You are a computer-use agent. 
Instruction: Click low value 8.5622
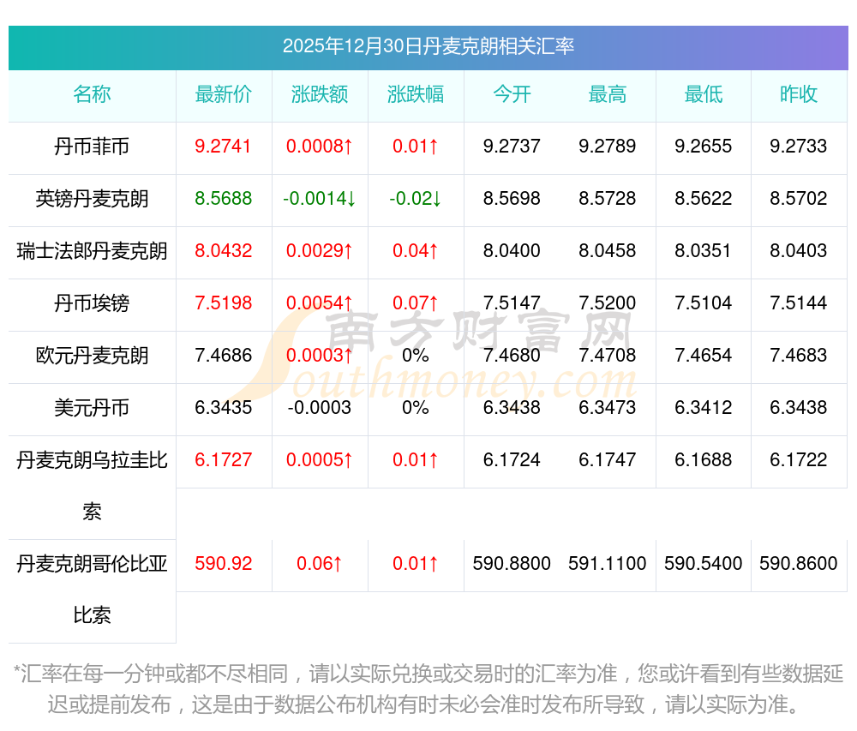pyautogui.click(x=703, y=198)
